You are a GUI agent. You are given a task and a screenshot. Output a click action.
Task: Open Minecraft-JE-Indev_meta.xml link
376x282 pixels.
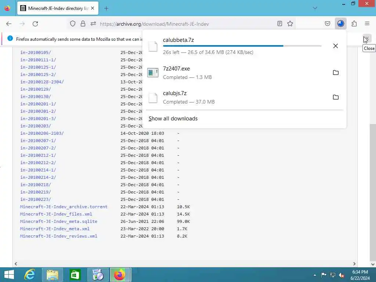click(x=55, y=229)
